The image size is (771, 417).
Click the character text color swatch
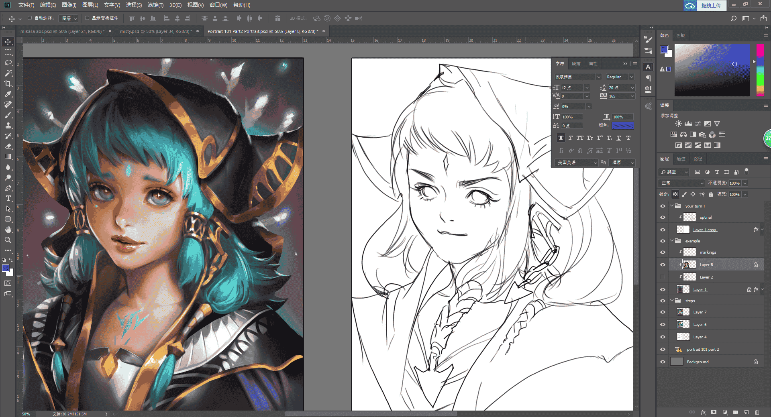[623, 126]
